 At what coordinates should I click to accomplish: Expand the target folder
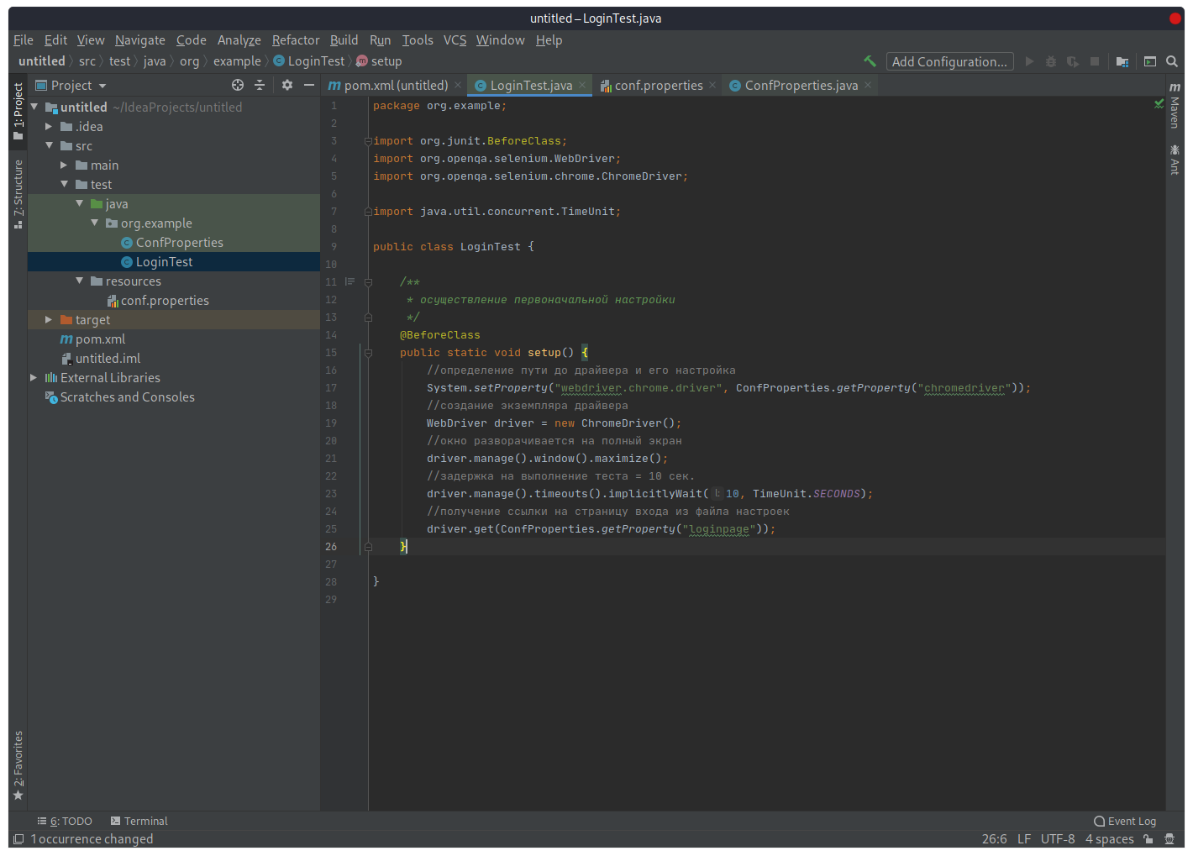[x=49, y=319]
